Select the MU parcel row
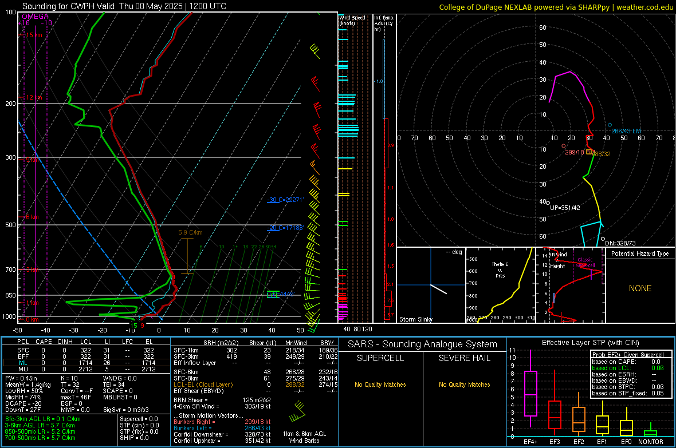 click(x=87, y=369)
